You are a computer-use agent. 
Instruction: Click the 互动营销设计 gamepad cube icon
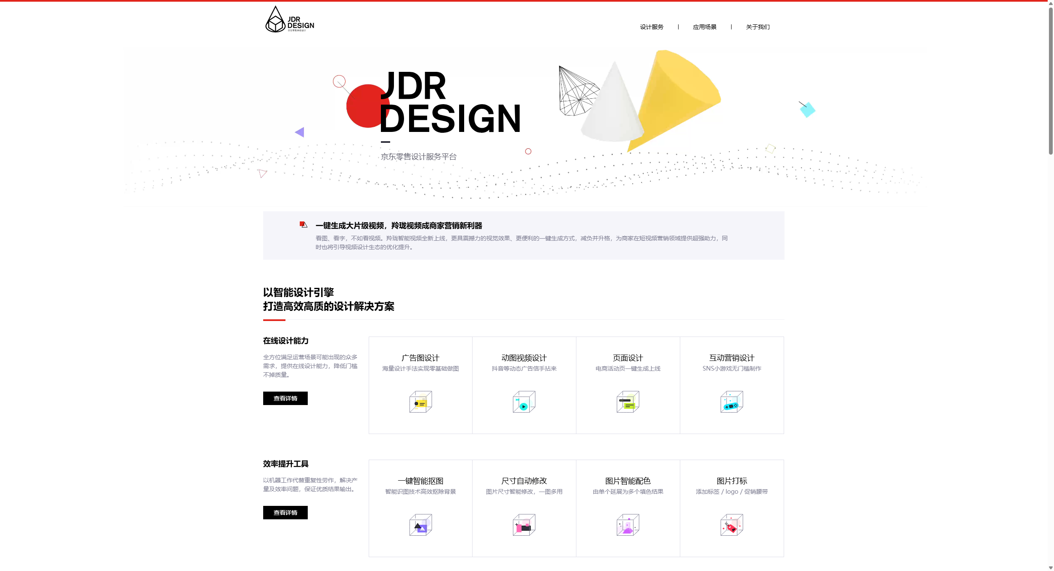(732, 402)
